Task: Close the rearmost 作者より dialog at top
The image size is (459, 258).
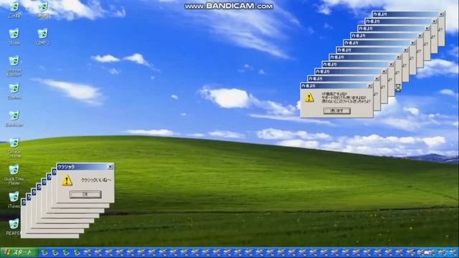Action: point(442,14)
